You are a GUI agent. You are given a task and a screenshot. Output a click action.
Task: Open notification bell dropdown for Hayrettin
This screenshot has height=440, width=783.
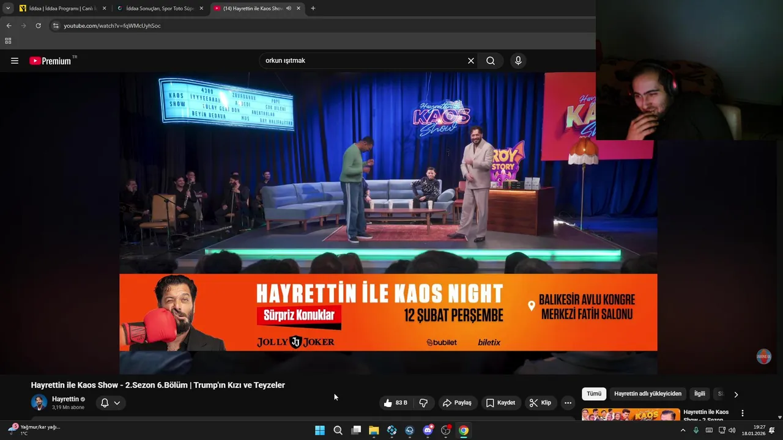pyautogui.click(x=111, y=403)
